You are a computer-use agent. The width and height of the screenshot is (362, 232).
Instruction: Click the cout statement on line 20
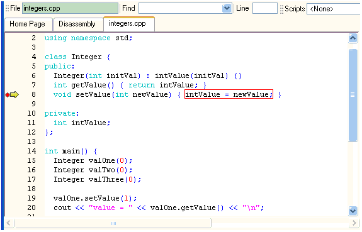[x=159, y=207]
